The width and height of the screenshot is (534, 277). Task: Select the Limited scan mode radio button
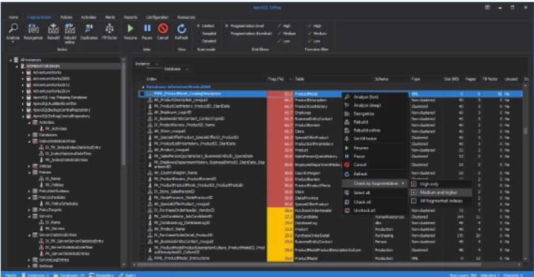click(x=198, y=26)
